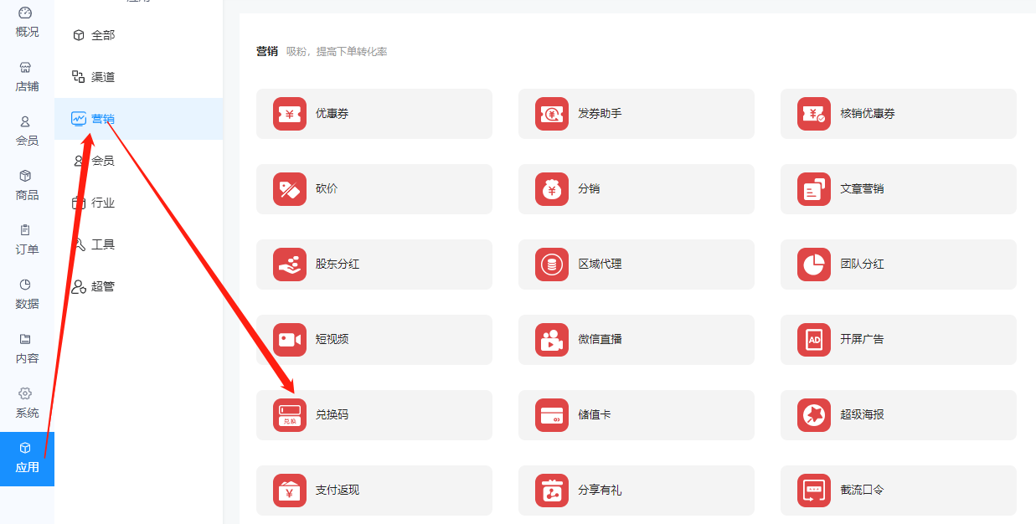
Task: Open the 分享有礼 card label
Action: (x=600, y=491)
